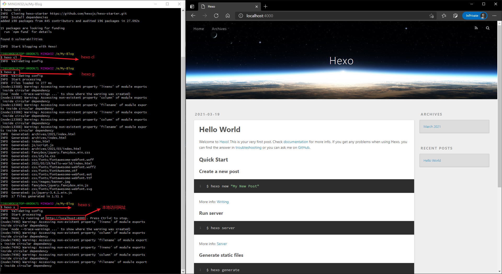Viewport: 502px width, 274px height.
Task: Click the 2021-03-19 post date
Action: coord(207,114)
